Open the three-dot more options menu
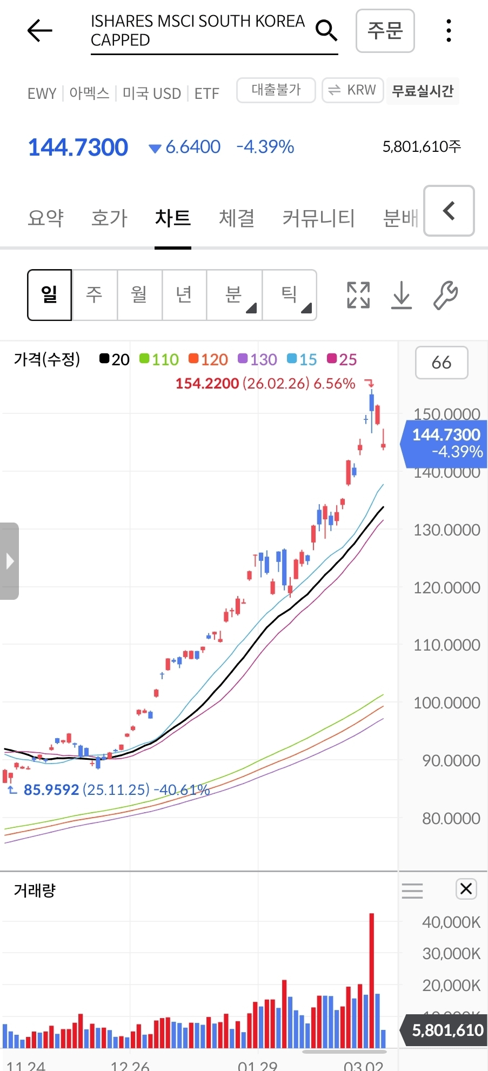Image resolution: width=488 pixels, height=1071 pixels. (x=449, y=30)
